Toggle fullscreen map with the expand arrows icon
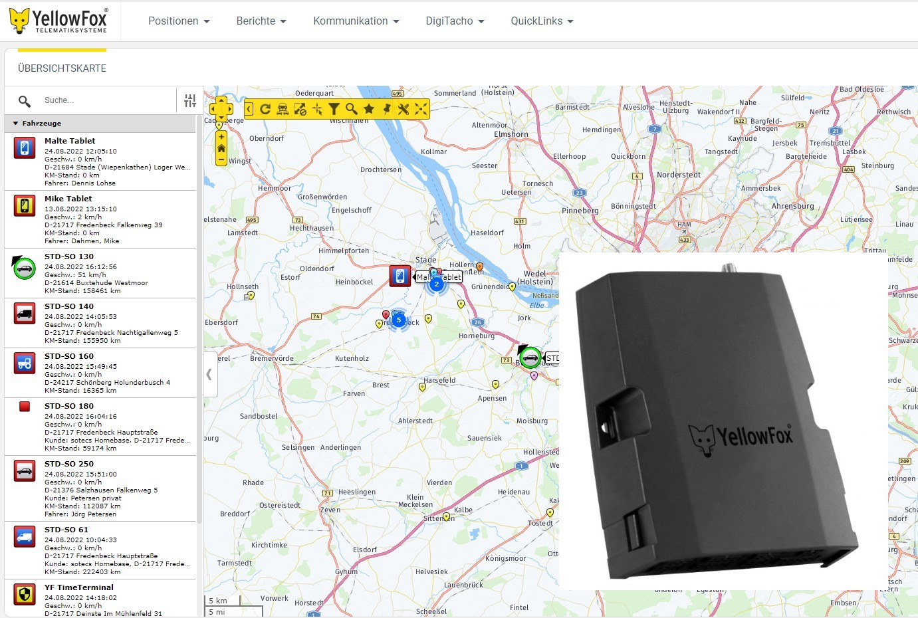918x618 pixels. 421,109
